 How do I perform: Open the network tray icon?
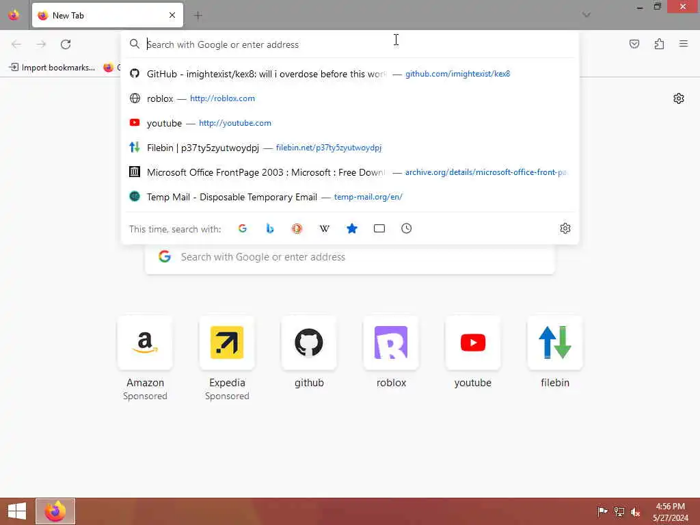point(619,511)
